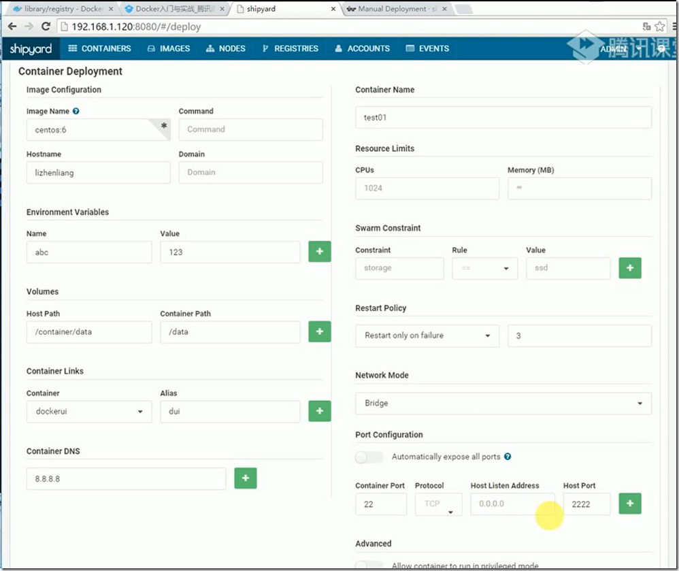Viewport: 679px width, 571px height.
Task: Click the Memory (MB) input field
Action: pyautogui.click(x=580, y=189)
